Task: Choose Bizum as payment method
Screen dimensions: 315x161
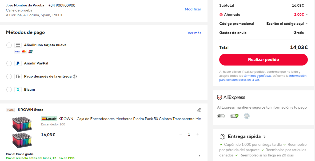Action: tap(9, 89)
